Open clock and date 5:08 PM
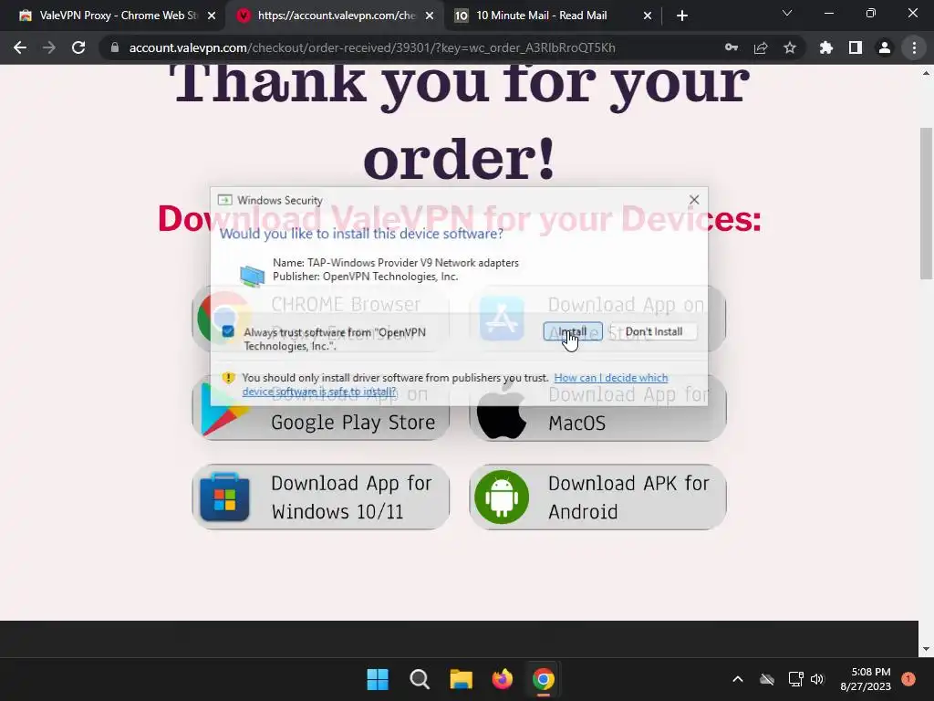The width and height of the screenshot is (934, 701). pos(866,679)
